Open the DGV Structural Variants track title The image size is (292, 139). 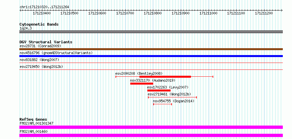click(46, 42)
